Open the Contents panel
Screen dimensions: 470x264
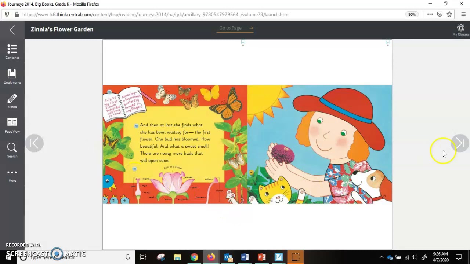pos(12,52)
